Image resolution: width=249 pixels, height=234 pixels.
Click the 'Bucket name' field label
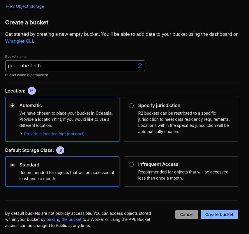(16, 57)
